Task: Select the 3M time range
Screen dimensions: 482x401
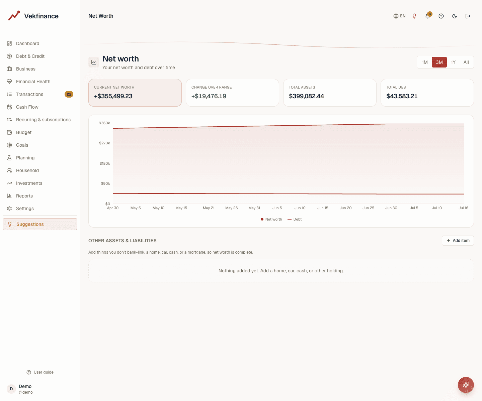Action: [x=439, y=62]
